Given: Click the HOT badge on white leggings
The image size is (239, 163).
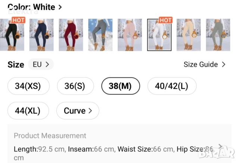Looking at the screenshot, I should tap(165, 20).
